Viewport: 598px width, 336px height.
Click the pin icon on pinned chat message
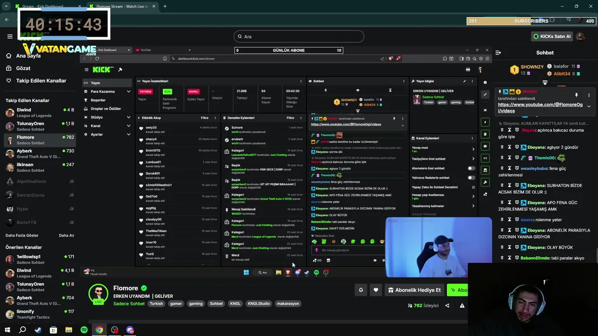coord(577,95)
